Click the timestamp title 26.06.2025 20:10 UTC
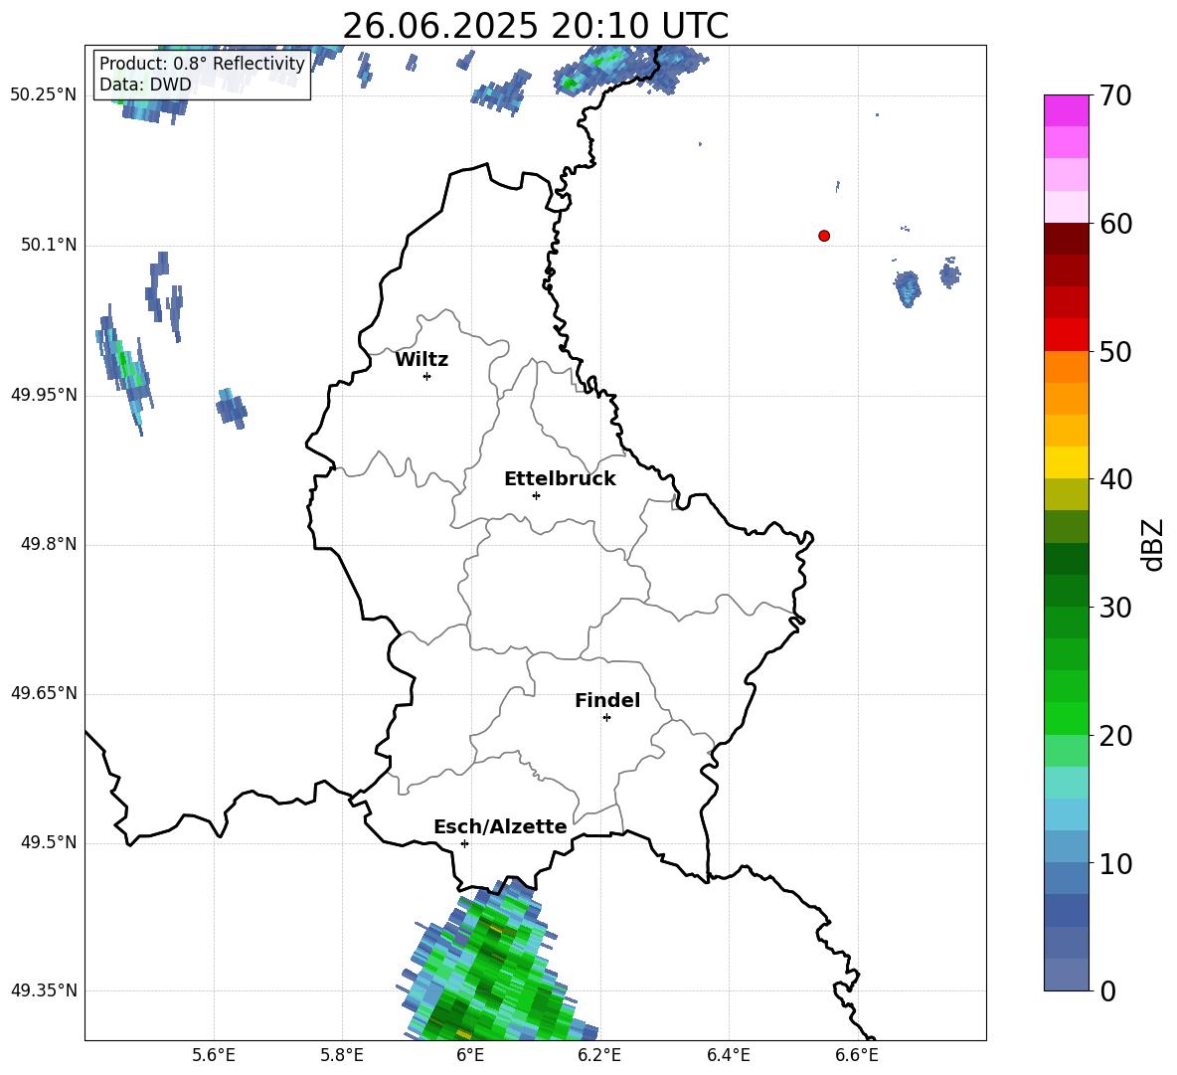Screen dimensions: 1177x1075 pyautogui.click(x=535, y=26)
